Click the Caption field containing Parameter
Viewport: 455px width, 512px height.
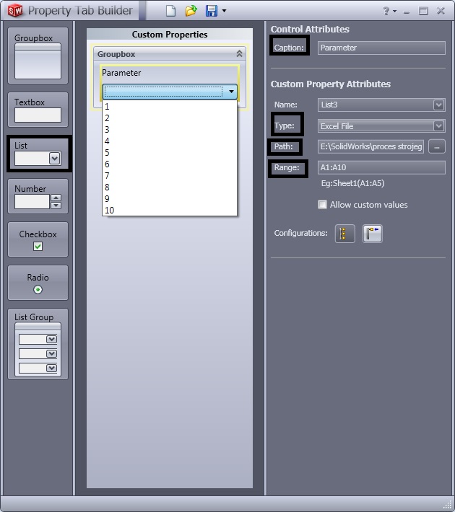[381, 48]
